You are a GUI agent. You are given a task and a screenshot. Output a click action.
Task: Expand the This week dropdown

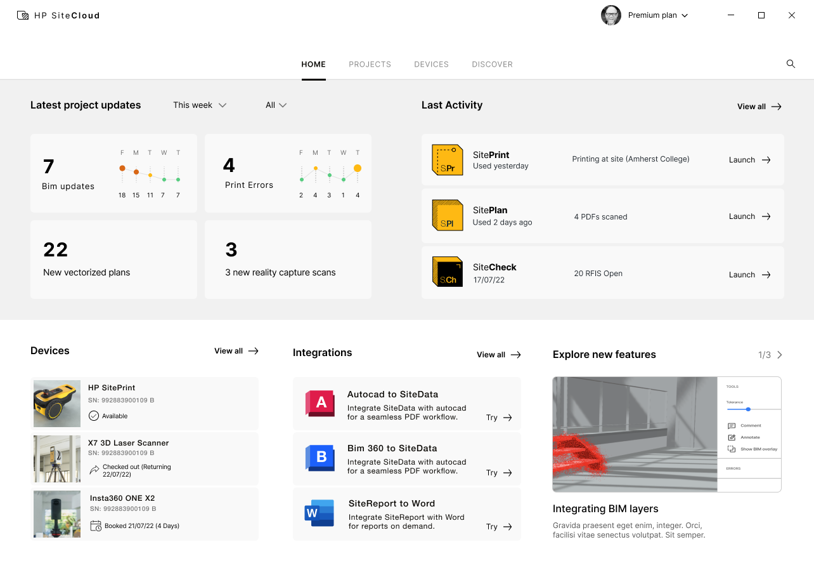(x=200, y=105)
